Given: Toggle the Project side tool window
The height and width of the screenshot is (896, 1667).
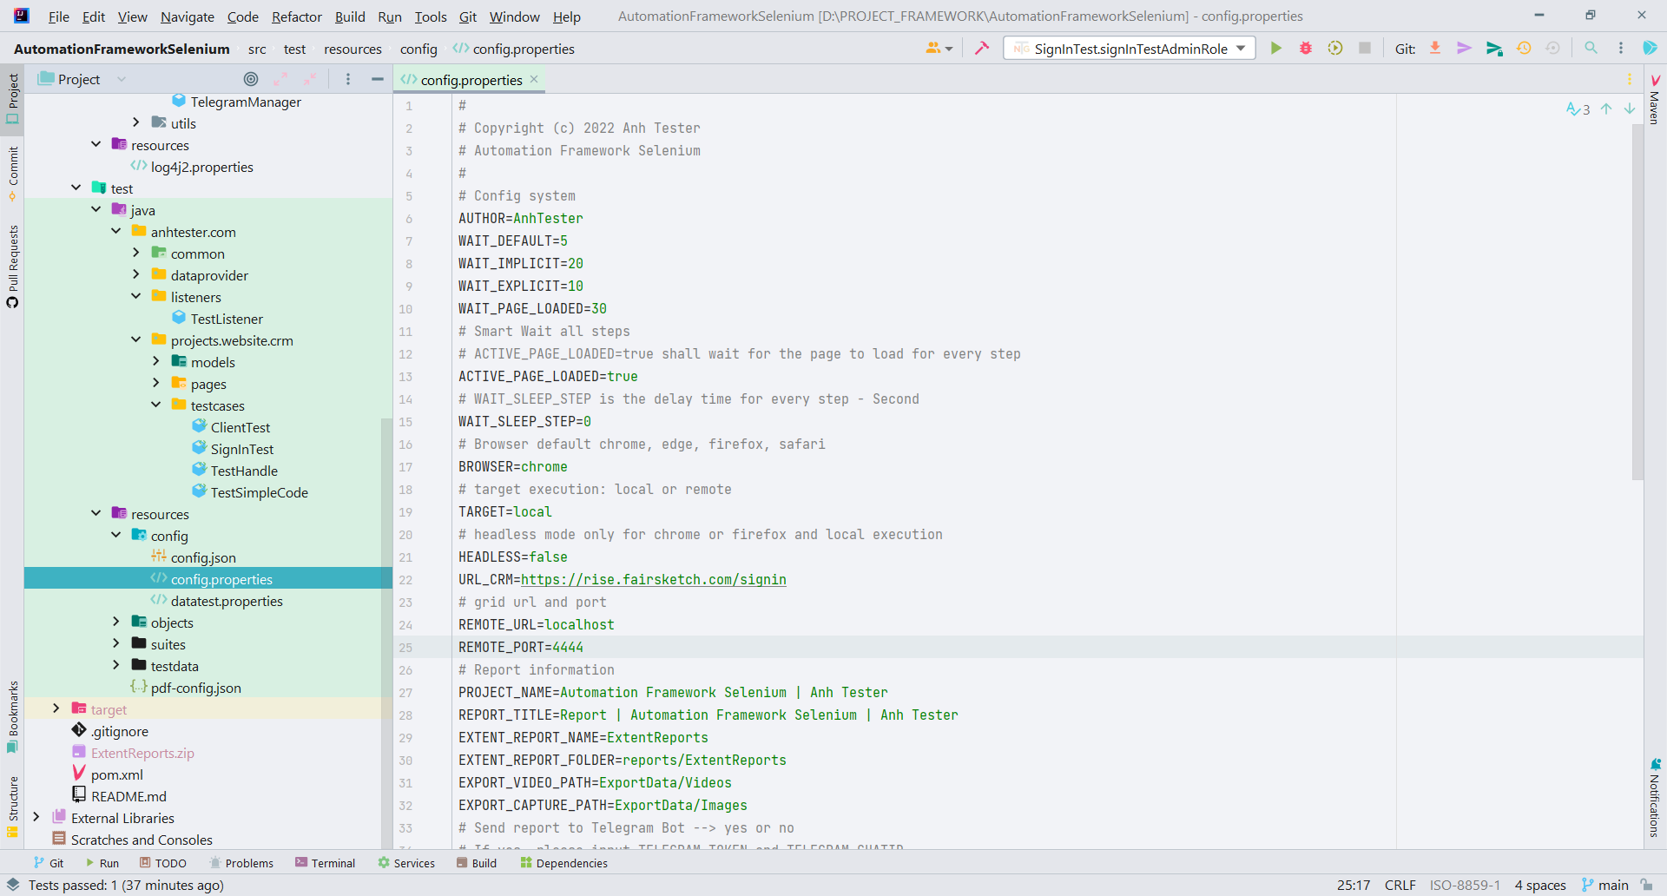Looking at the screenshot, I should (12, 98).
